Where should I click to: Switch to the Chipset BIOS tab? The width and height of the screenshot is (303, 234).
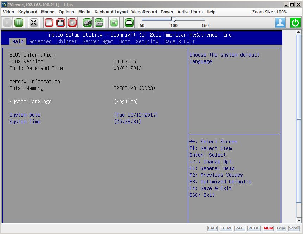click(x=67, y=41)
